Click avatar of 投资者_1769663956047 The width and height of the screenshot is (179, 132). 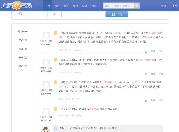click(x=46, y=36)
